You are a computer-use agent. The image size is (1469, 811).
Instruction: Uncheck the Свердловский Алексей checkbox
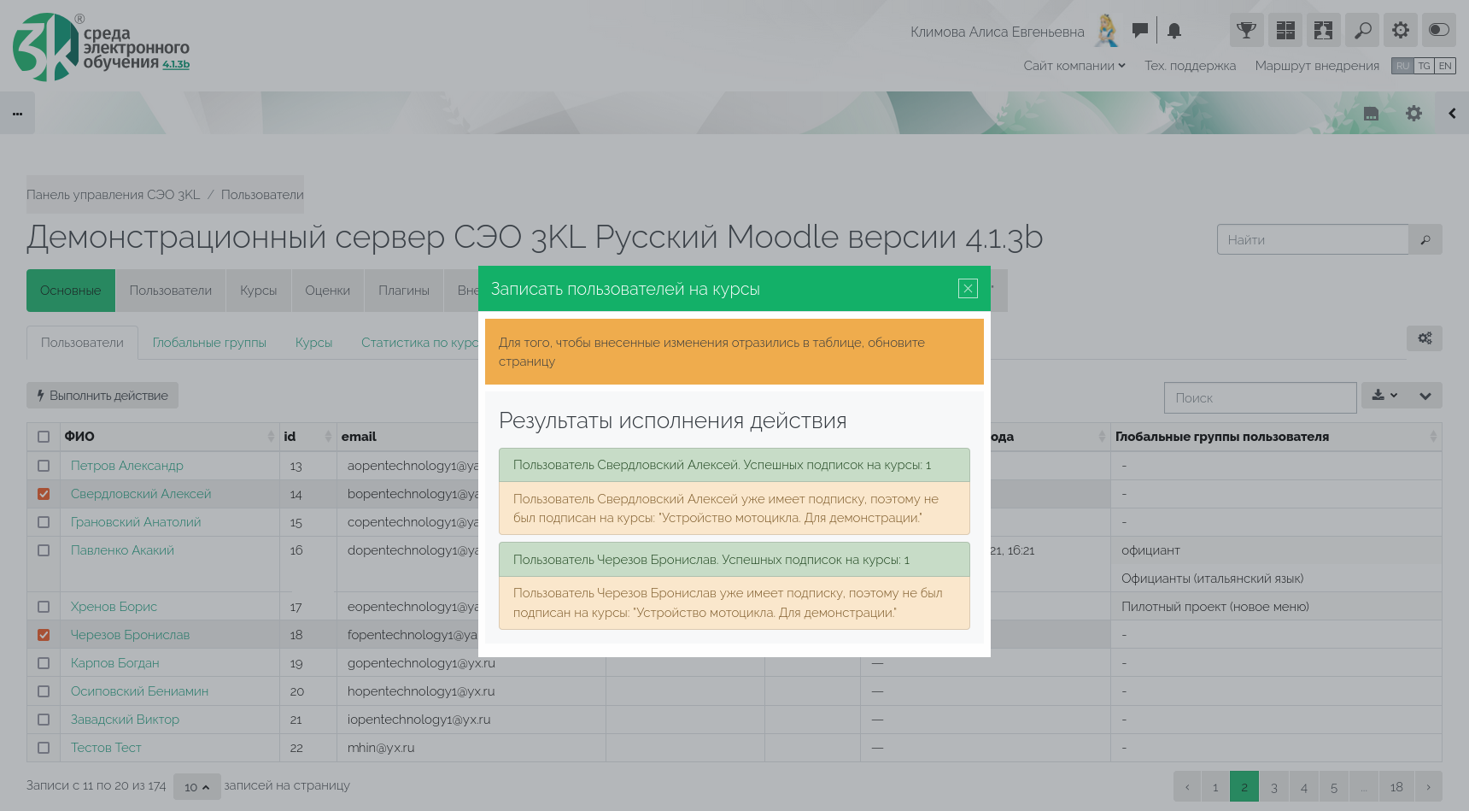coord(44,494)
